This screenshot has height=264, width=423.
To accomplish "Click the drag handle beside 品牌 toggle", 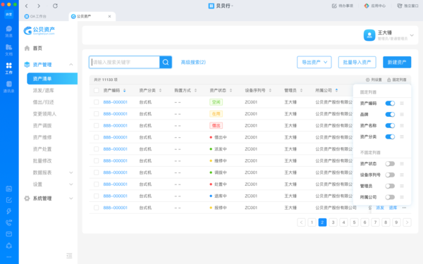I will coord(402,115).
